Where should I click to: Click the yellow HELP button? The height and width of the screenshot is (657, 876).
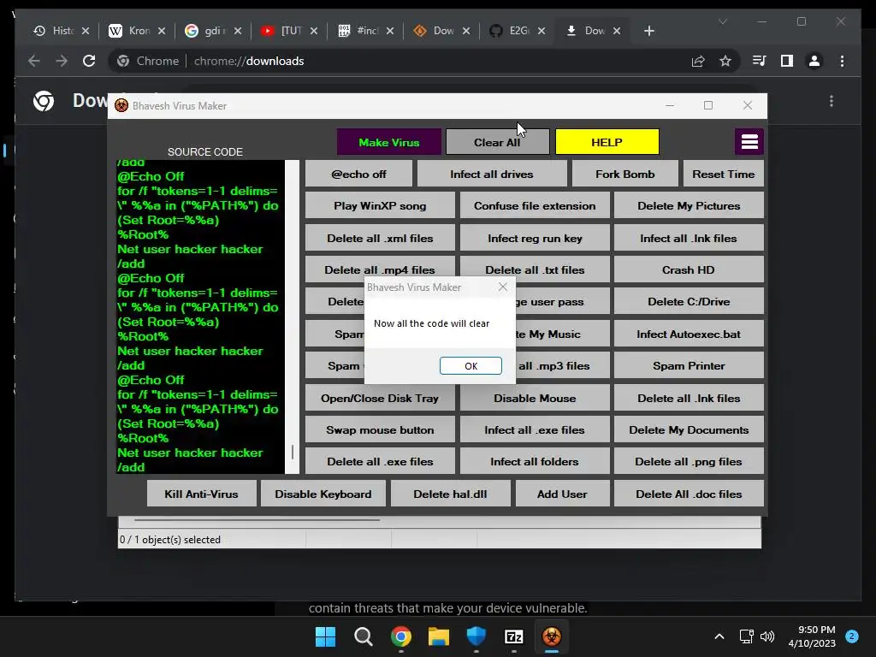click(607, 143)
